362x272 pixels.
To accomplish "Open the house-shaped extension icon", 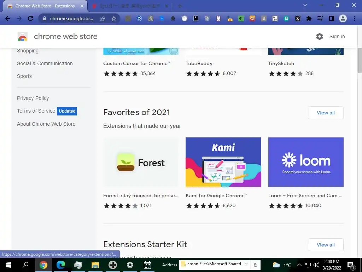I will (230, 18).
